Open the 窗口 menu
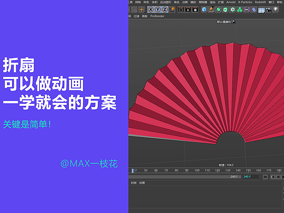The image size is (284, 213). tap(271, 2)
